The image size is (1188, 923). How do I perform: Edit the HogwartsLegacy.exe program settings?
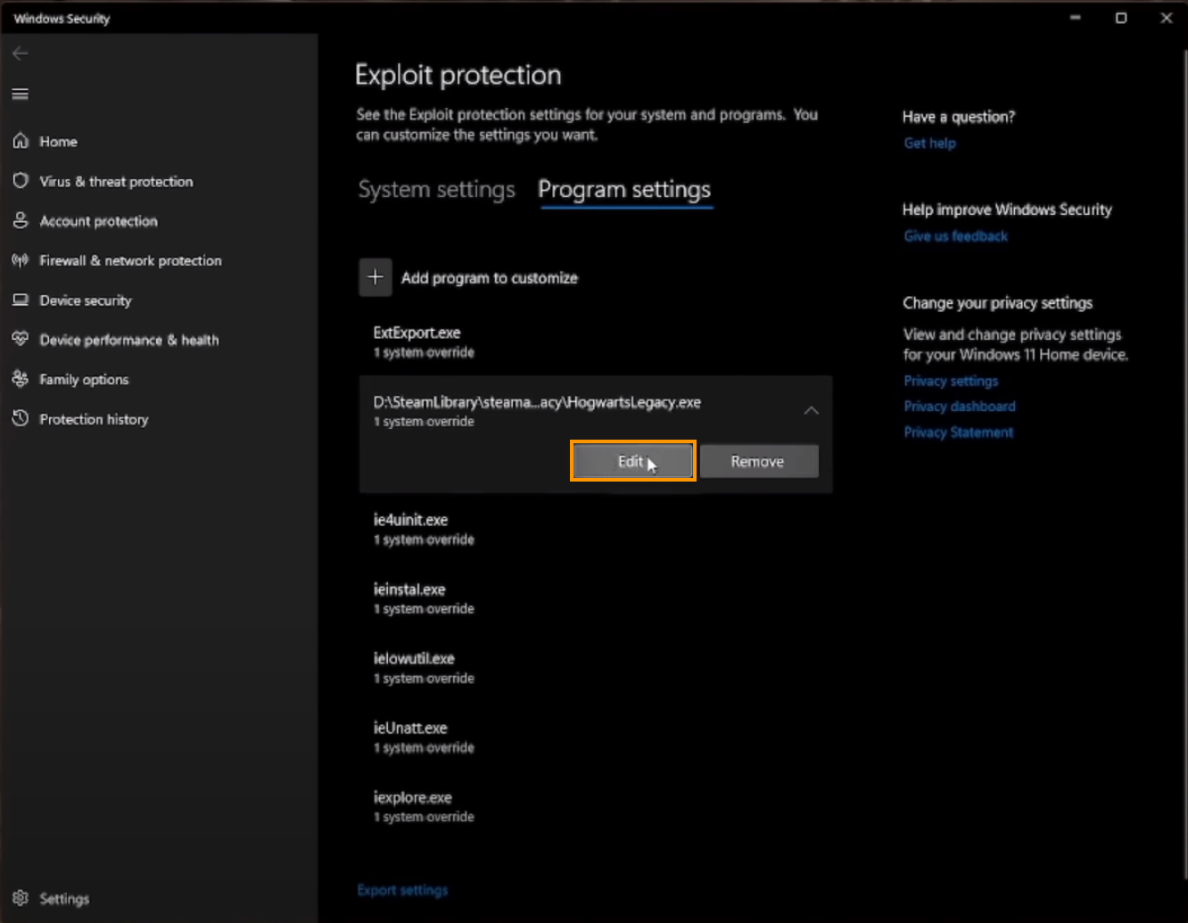632,461
